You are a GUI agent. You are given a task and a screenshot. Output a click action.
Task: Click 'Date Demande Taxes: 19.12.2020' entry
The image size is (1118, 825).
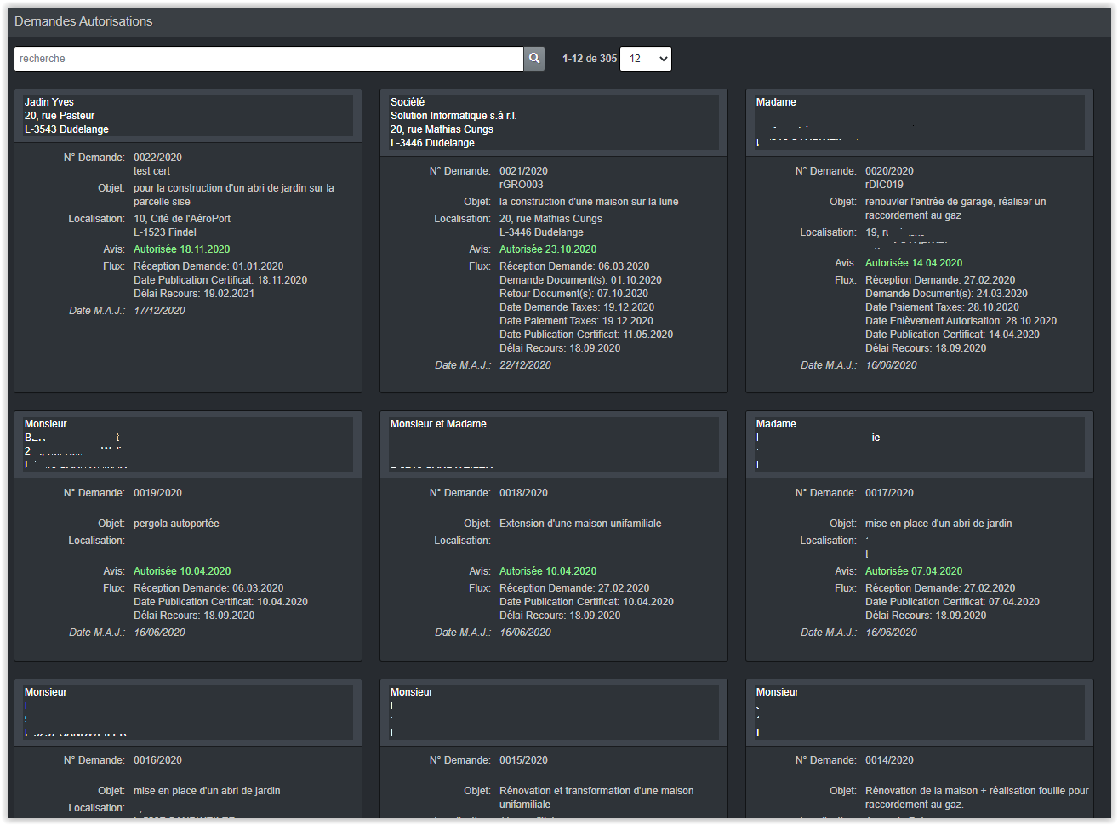pos(577,307)
